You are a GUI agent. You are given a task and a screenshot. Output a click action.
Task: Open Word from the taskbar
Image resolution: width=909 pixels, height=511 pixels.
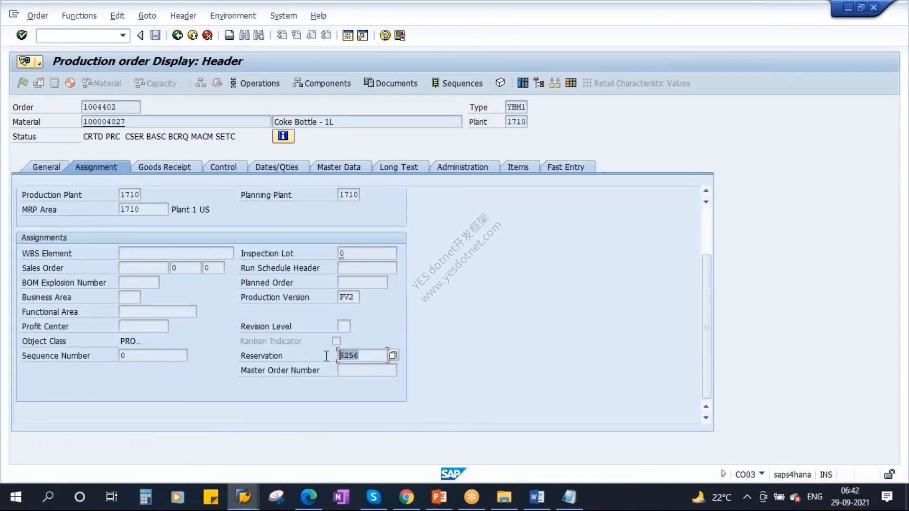pos(536,497)
